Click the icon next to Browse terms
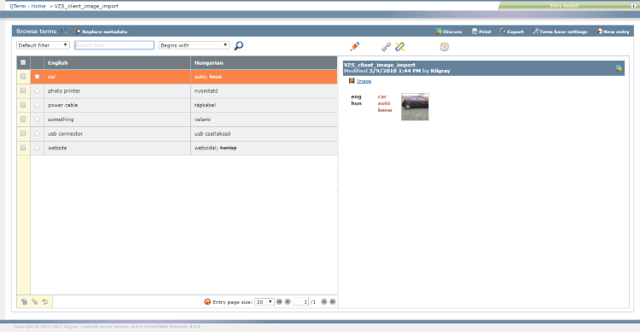This screenshot has height=332, width=640. (64, 31)
